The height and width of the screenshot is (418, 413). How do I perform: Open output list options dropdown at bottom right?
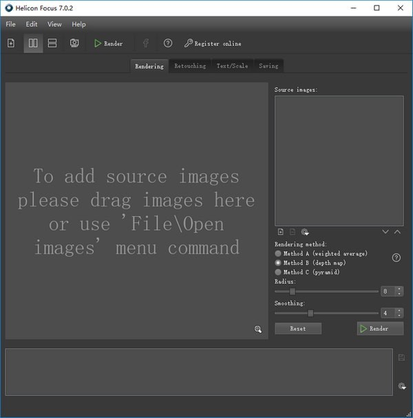(402, 386)
